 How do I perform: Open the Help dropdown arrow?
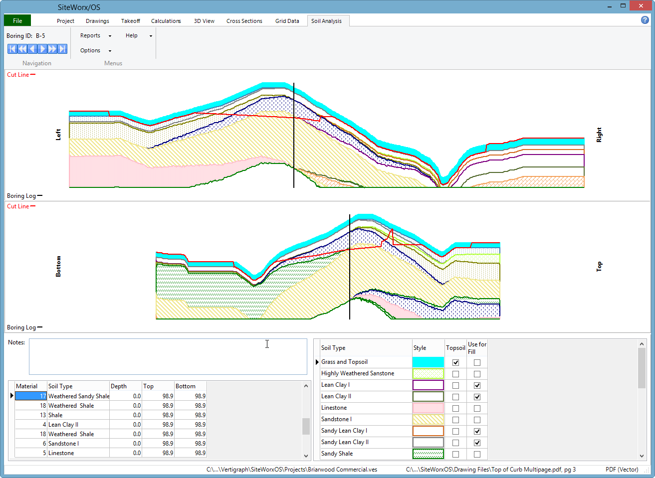pos(150,35)
